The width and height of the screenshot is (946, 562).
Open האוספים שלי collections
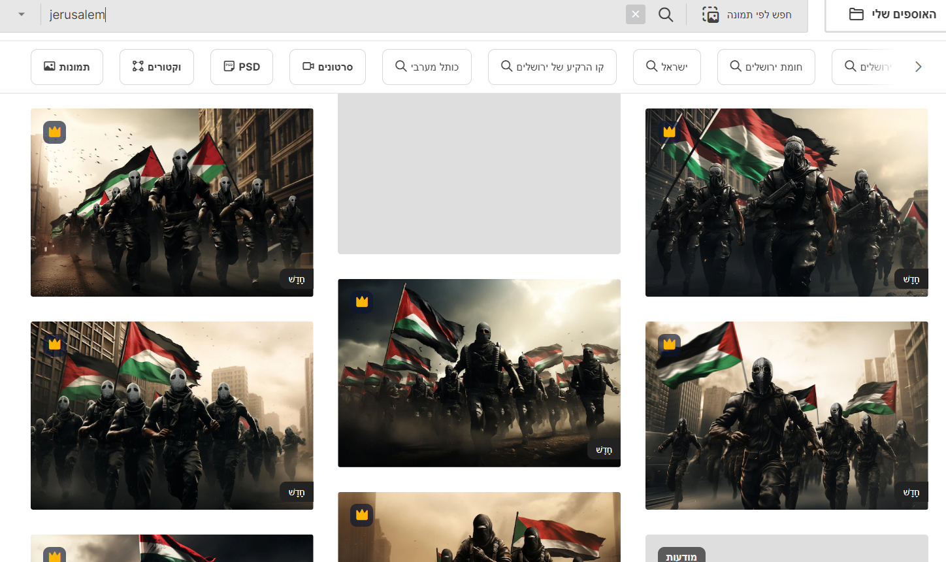[x=892, y=14]
